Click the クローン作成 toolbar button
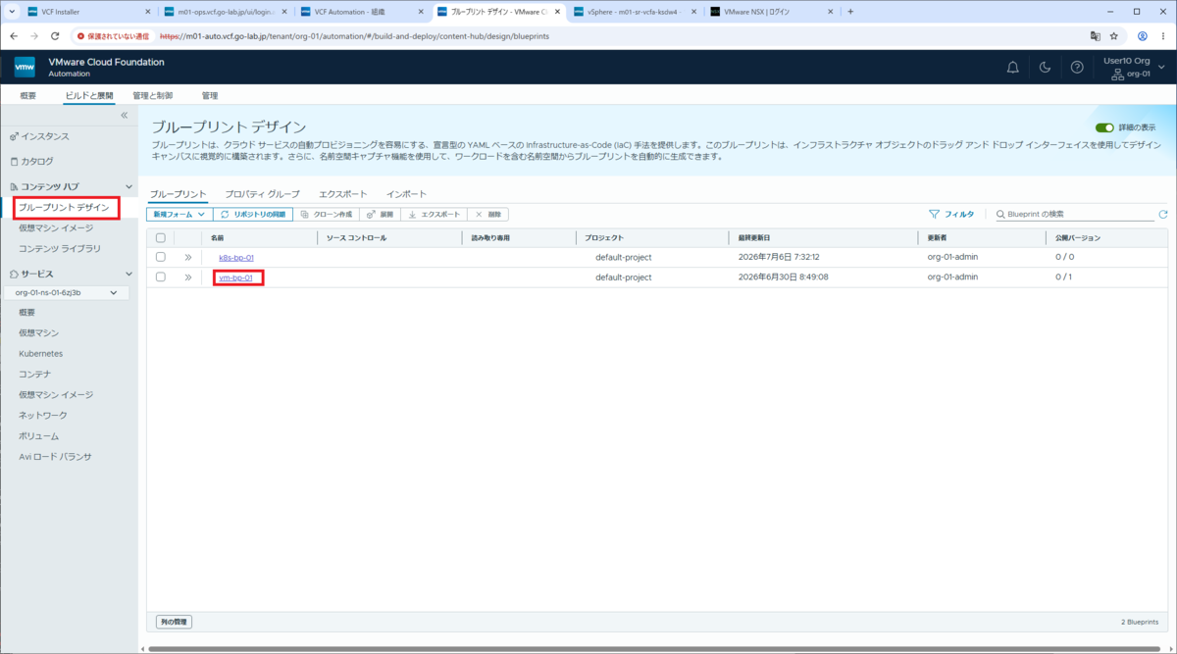 [x=327, y=214]
